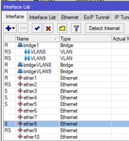Click the ether3 ethernet icon
This screenshot has height=141, width=129.
tap(20, 91)
